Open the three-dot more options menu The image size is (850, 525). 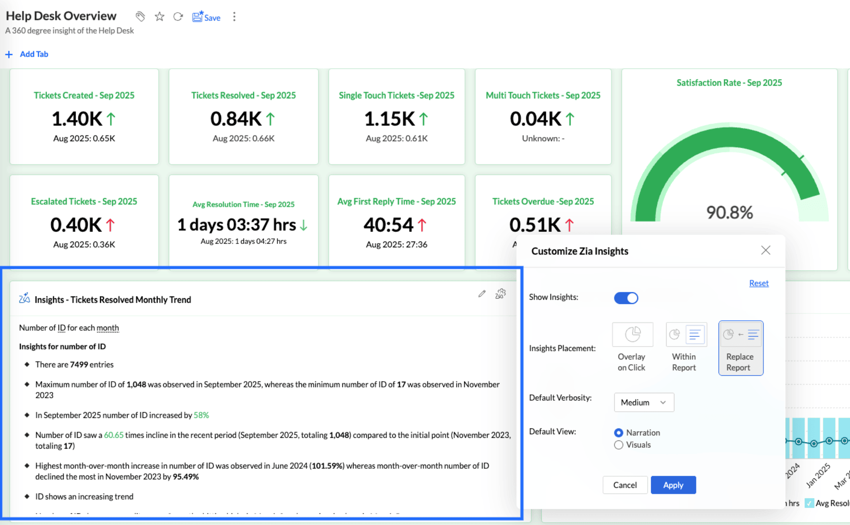(234, 17)
